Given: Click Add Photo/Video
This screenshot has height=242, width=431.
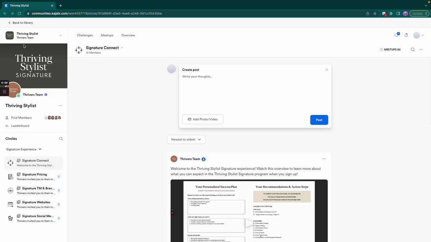Looking at the screenshot, I should [x=203, y=119].
